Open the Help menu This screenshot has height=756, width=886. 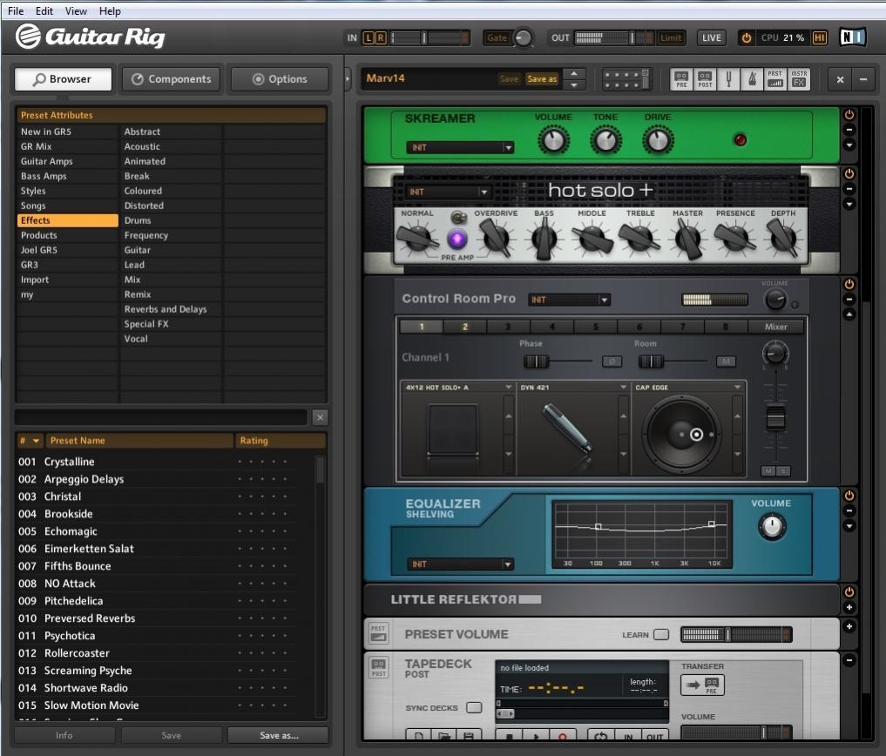point(110,10)
